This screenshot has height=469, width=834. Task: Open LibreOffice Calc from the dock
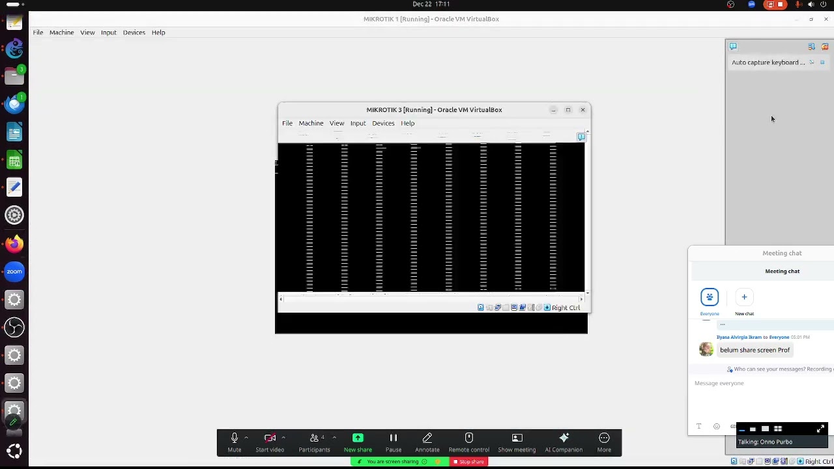click(14, 160)
